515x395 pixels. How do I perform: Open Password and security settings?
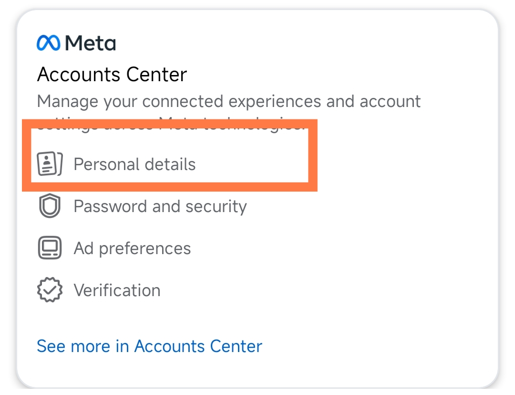coord(160,206)
